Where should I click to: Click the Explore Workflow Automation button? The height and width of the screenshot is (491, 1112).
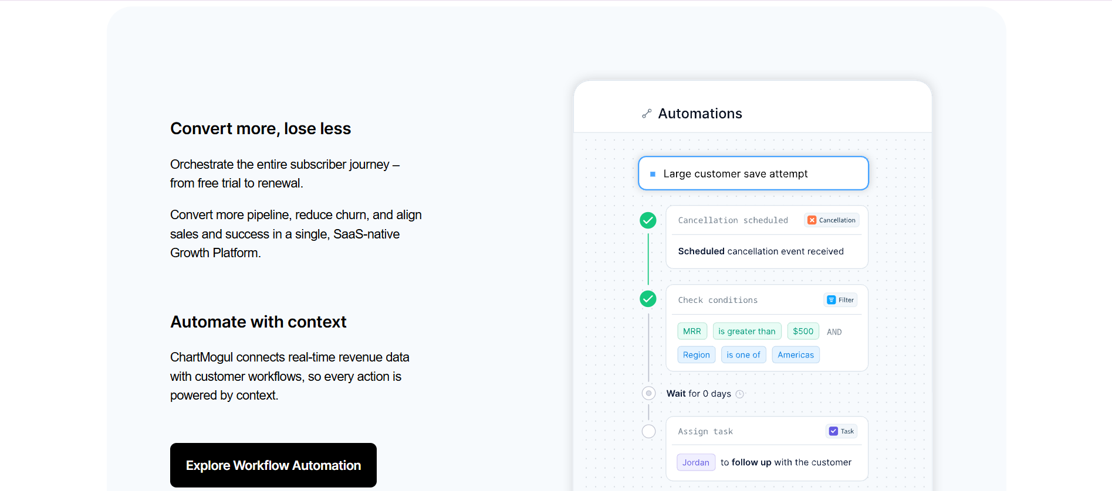273,465
